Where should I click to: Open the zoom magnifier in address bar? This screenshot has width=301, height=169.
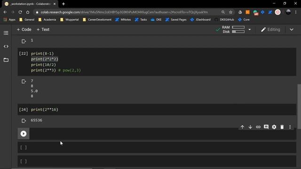tap(223, 12)
